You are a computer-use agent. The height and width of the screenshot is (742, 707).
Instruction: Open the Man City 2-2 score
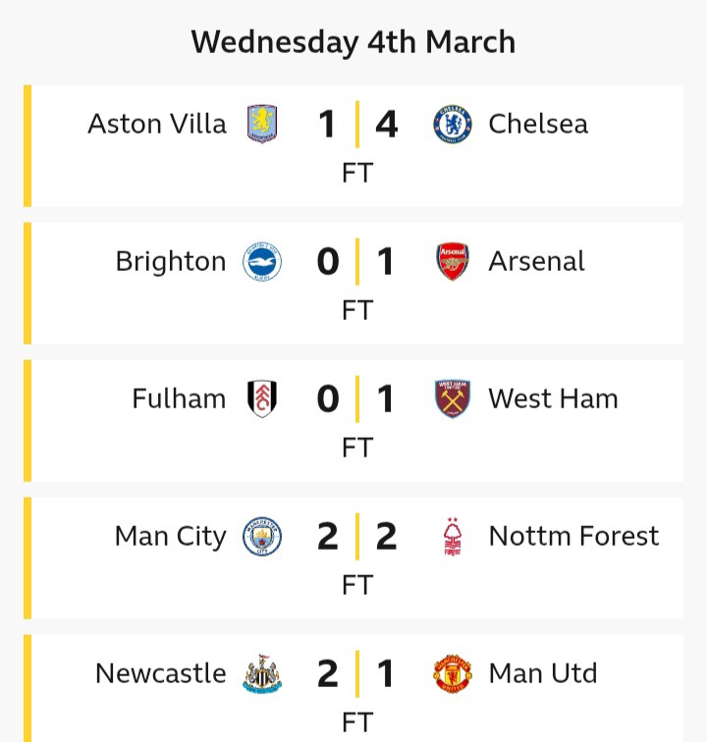(x=357, y=537)
